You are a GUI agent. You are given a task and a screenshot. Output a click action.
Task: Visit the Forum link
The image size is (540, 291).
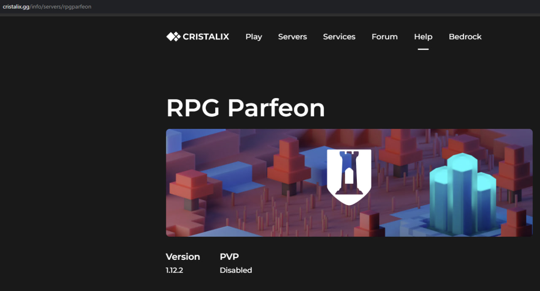pos(384,37)
